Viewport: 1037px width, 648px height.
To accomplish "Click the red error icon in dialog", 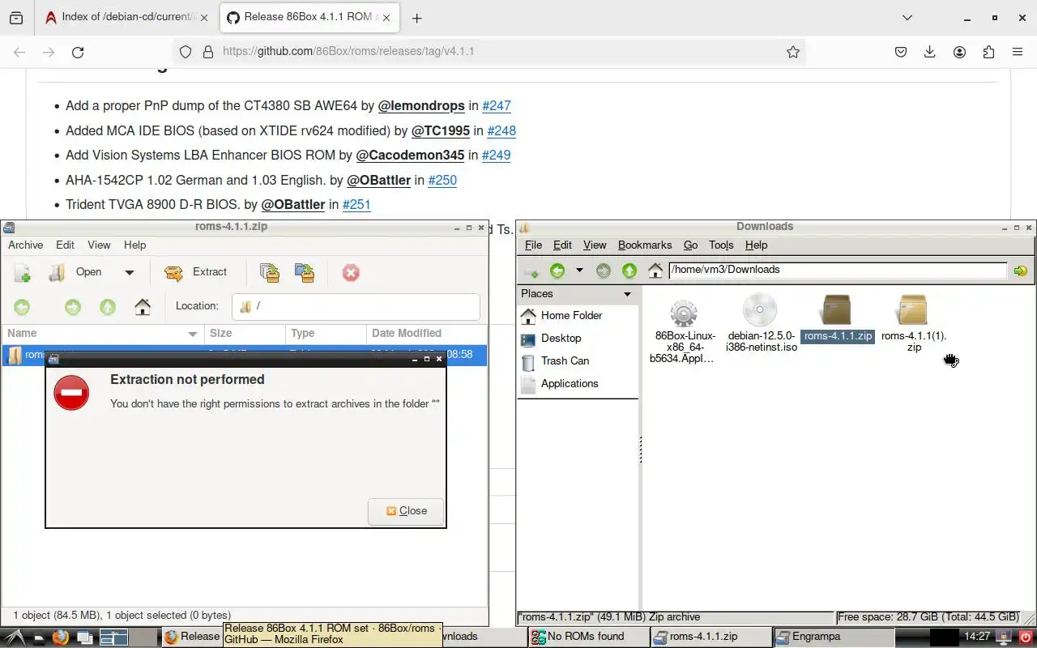I will [71, 393].
